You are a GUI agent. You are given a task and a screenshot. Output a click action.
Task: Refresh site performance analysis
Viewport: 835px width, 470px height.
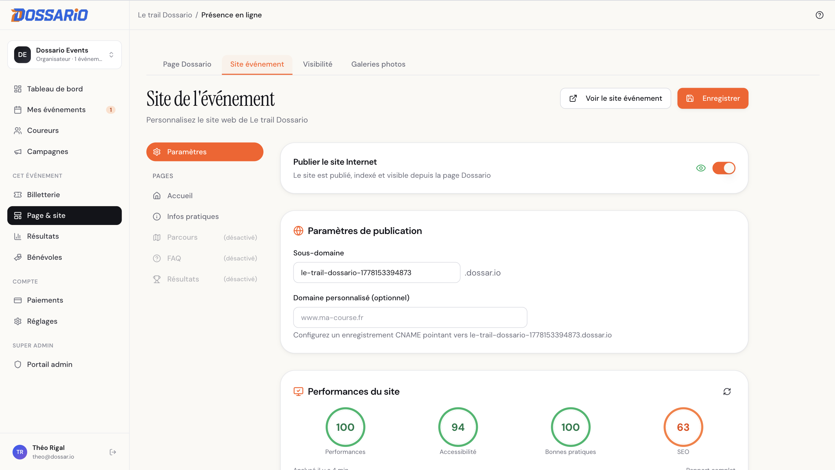click(727, 392)
